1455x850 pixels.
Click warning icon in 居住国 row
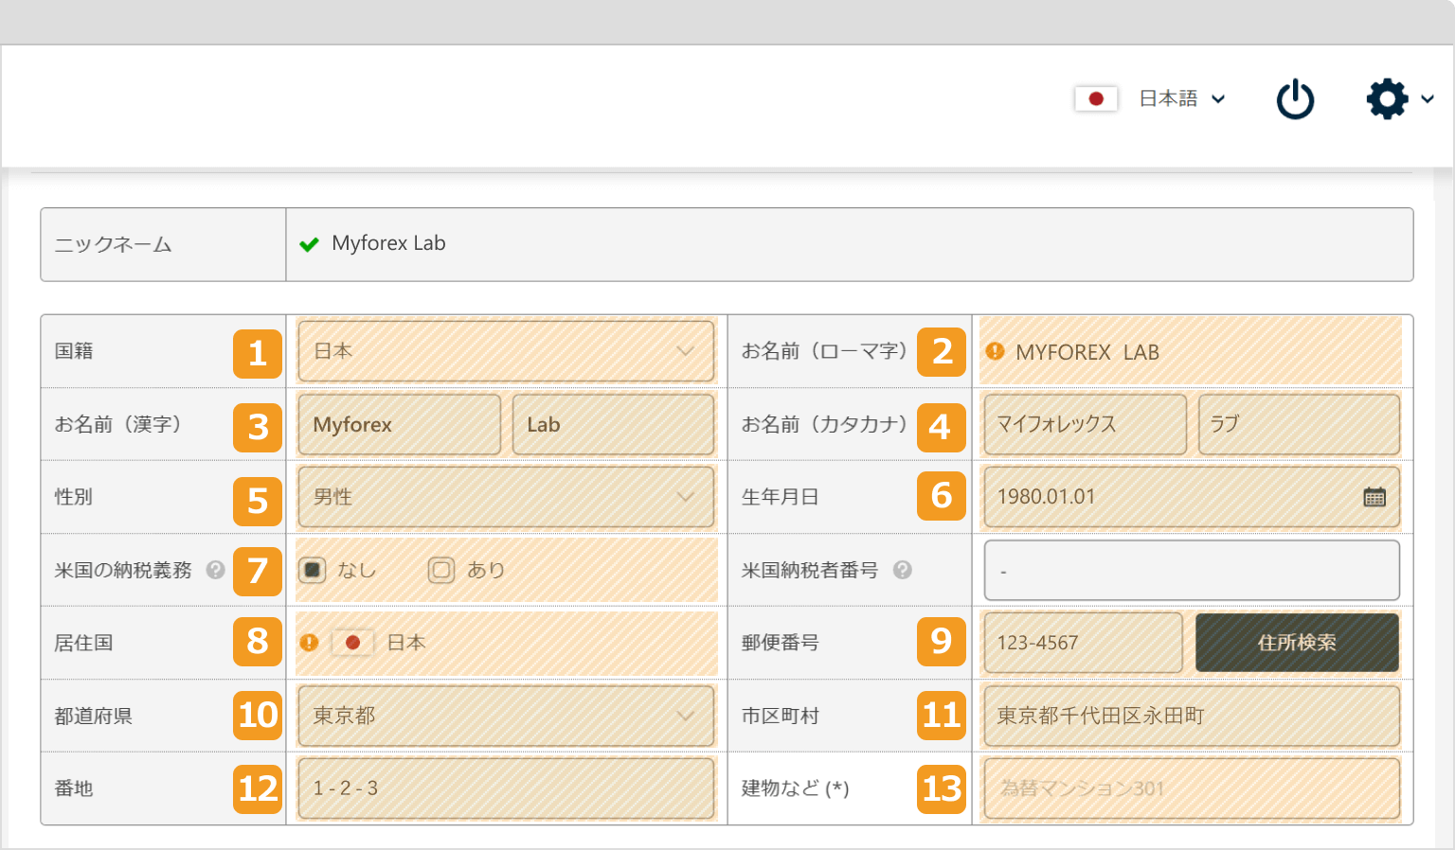click(x=309, y=643)
